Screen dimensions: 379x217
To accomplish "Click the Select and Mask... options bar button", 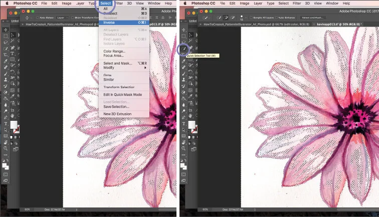I will point(312,18).
